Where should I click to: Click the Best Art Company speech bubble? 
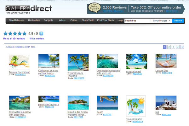coord(94,8)
